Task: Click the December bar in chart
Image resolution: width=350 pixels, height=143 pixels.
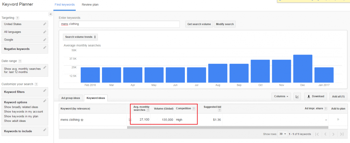Action: coord(303,69)
